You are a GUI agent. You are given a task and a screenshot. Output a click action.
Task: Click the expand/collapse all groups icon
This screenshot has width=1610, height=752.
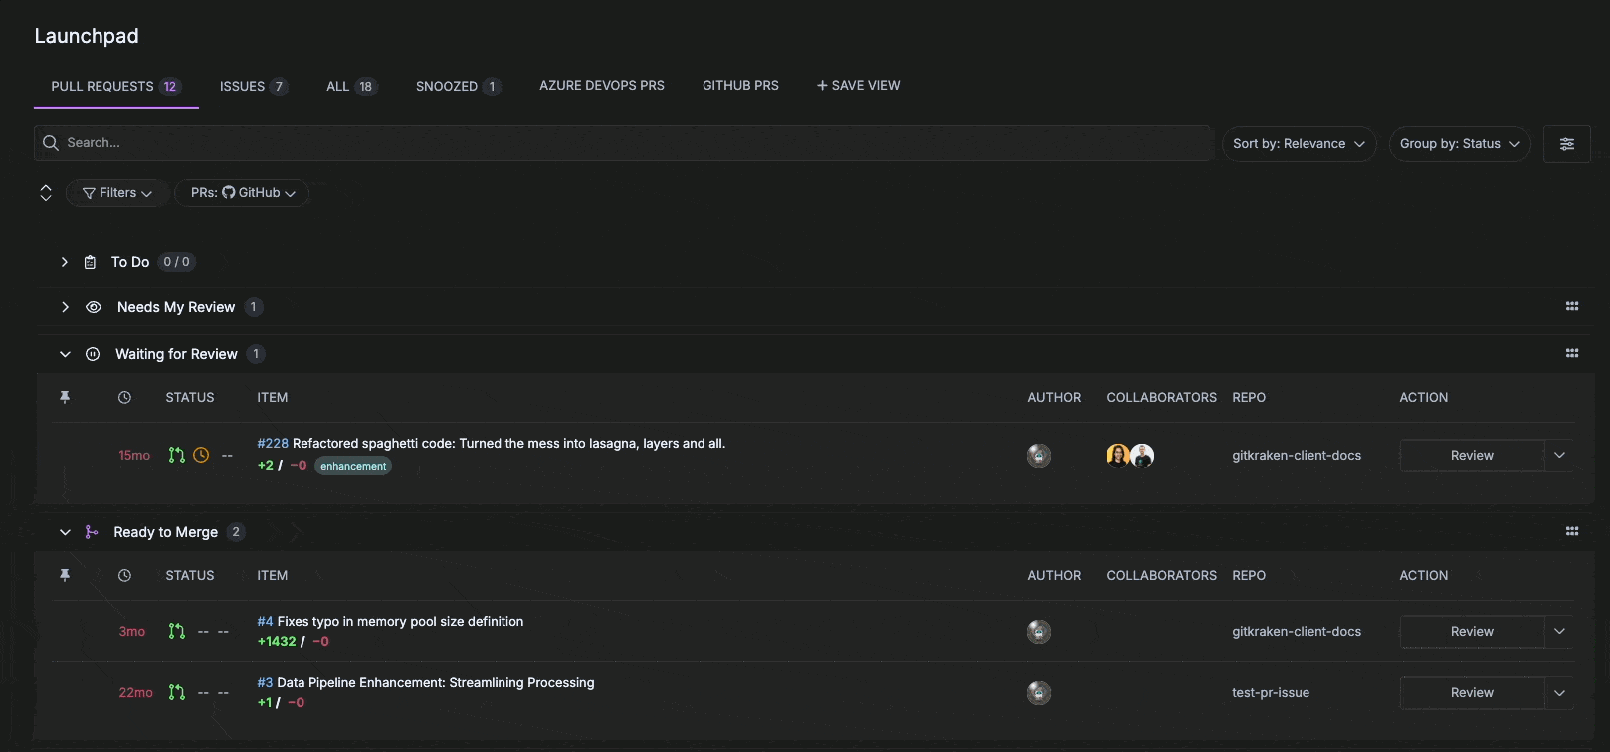[46, 193]
